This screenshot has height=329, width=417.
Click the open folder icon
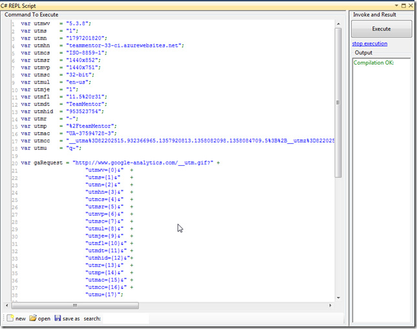point(33,318)
